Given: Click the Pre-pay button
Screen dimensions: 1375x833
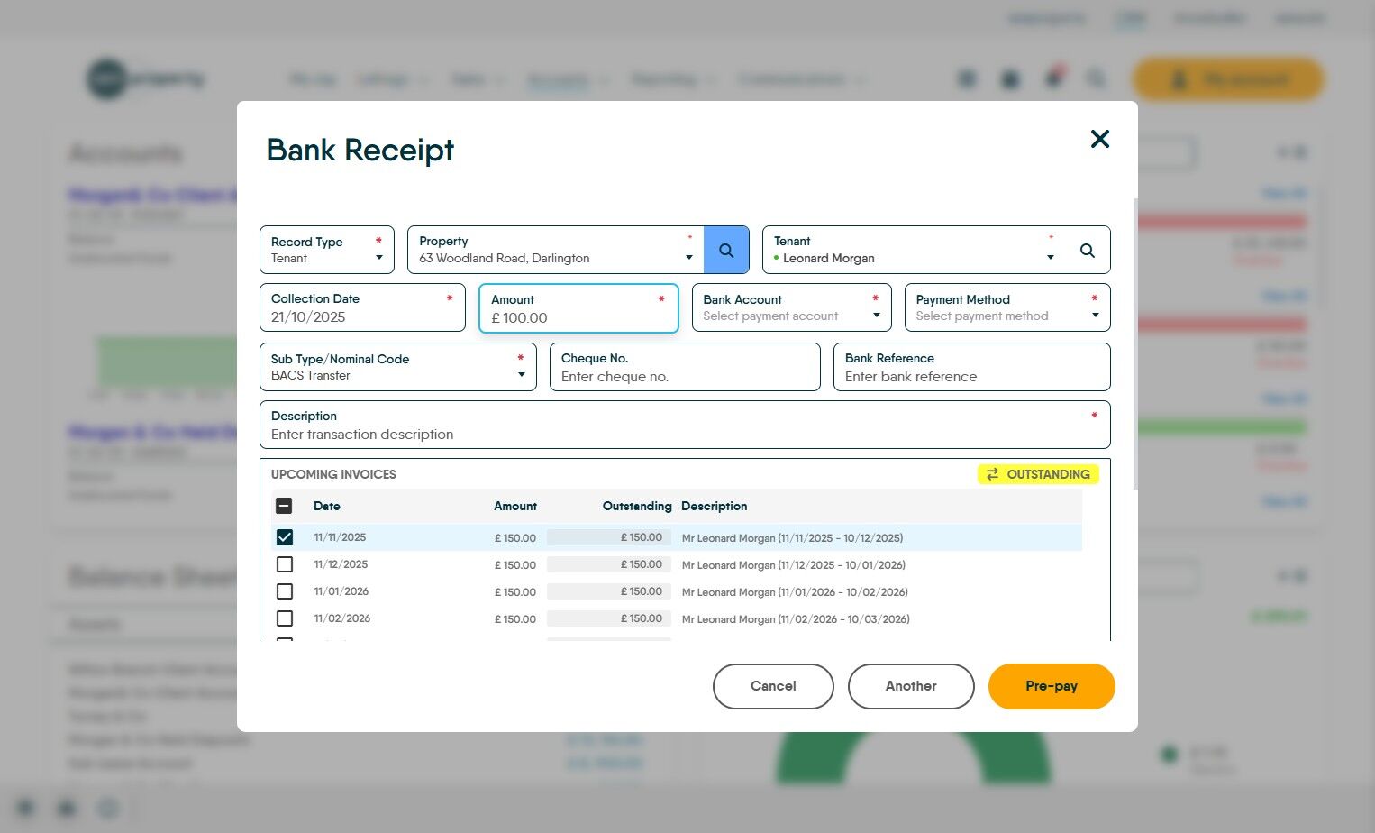Looking at the screenshot, I should [1052, 686].
